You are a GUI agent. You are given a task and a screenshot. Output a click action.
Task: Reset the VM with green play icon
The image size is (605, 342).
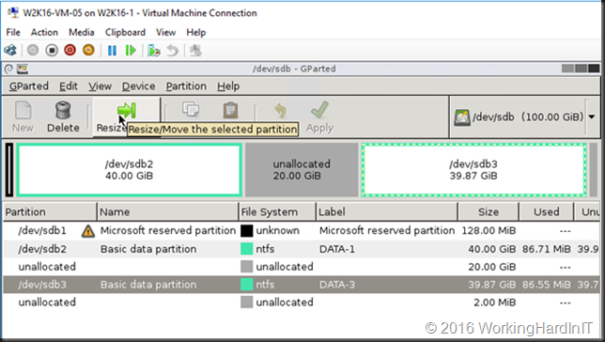tap(131, 50)
